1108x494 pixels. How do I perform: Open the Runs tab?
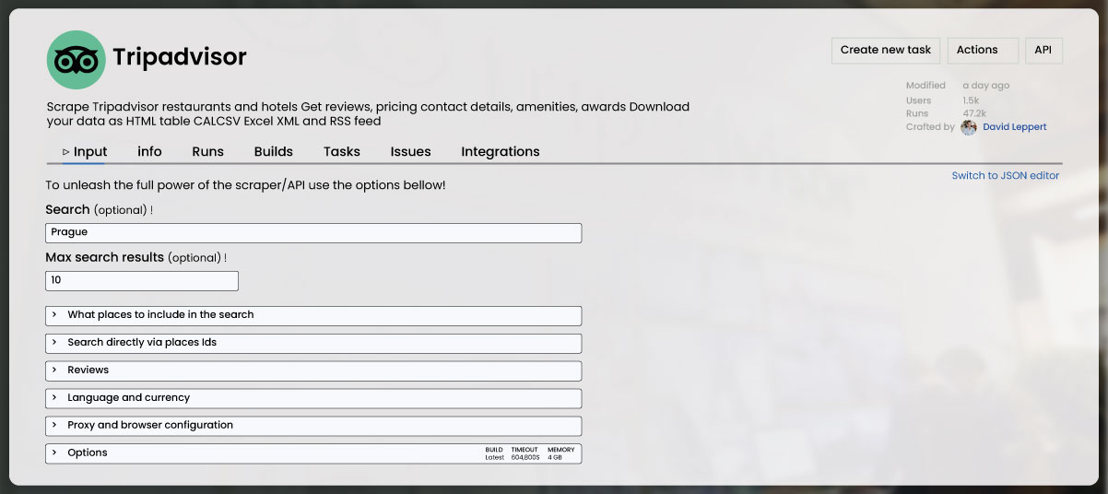coord(208,152)
